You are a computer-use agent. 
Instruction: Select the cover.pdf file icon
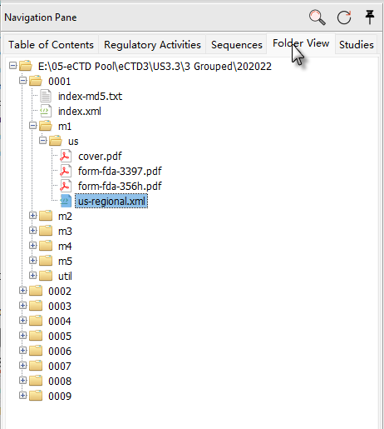(x=66, y=156)
